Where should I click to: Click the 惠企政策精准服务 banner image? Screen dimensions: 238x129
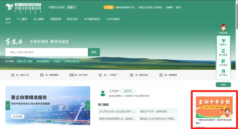tap(48, 106)
